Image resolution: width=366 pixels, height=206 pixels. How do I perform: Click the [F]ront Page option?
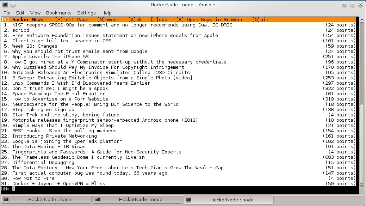(x=72, y=20)
